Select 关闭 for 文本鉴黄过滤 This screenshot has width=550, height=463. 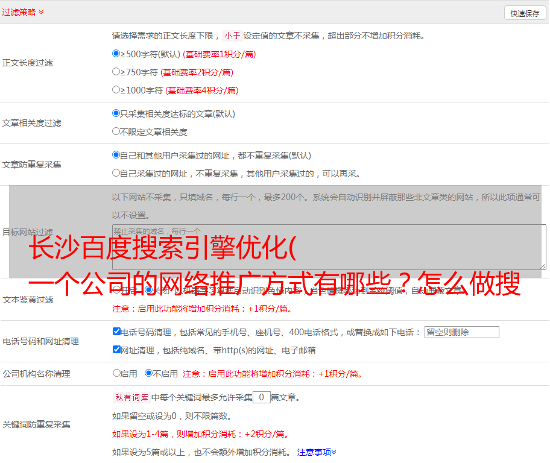[149, 290]
